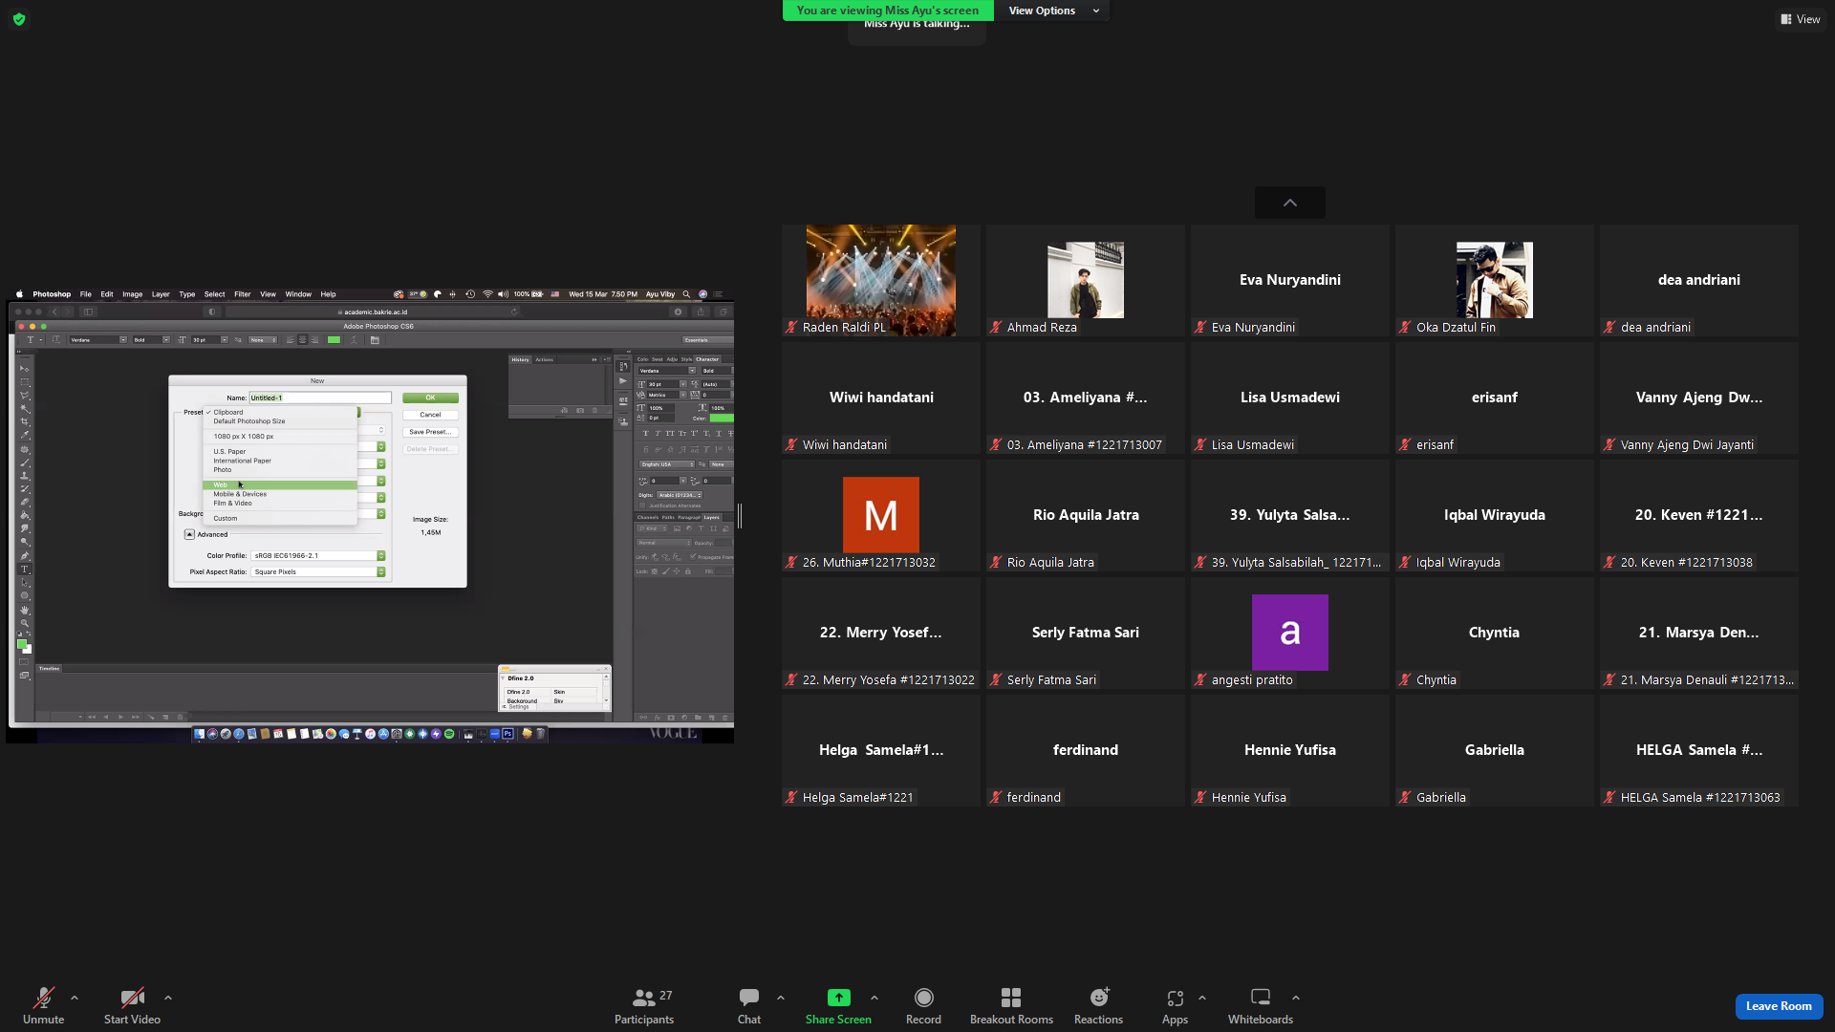Select the Brush tool in Photoshop toolbox
This screenshot has width=1835, height=1032.
[25, 462]
